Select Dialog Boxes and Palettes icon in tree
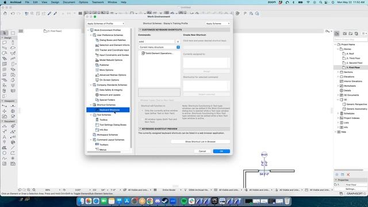Image resolution: width=368 pixels, height=207 pixels. point(97,40)
